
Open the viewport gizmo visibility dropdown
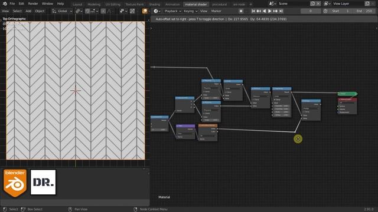click(123, 11)
